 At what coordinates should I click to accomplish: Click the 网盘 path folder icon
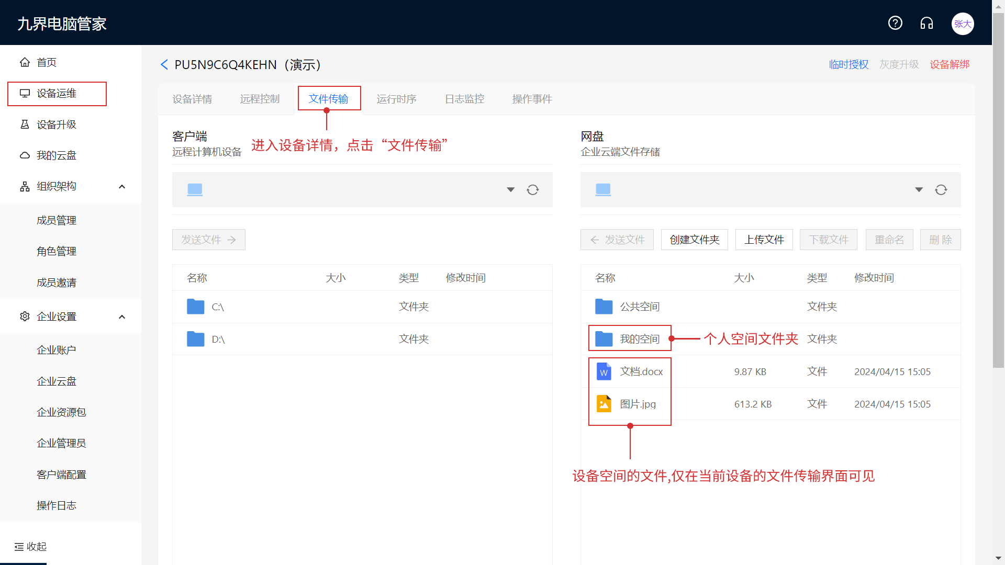[x=603, y=189]
